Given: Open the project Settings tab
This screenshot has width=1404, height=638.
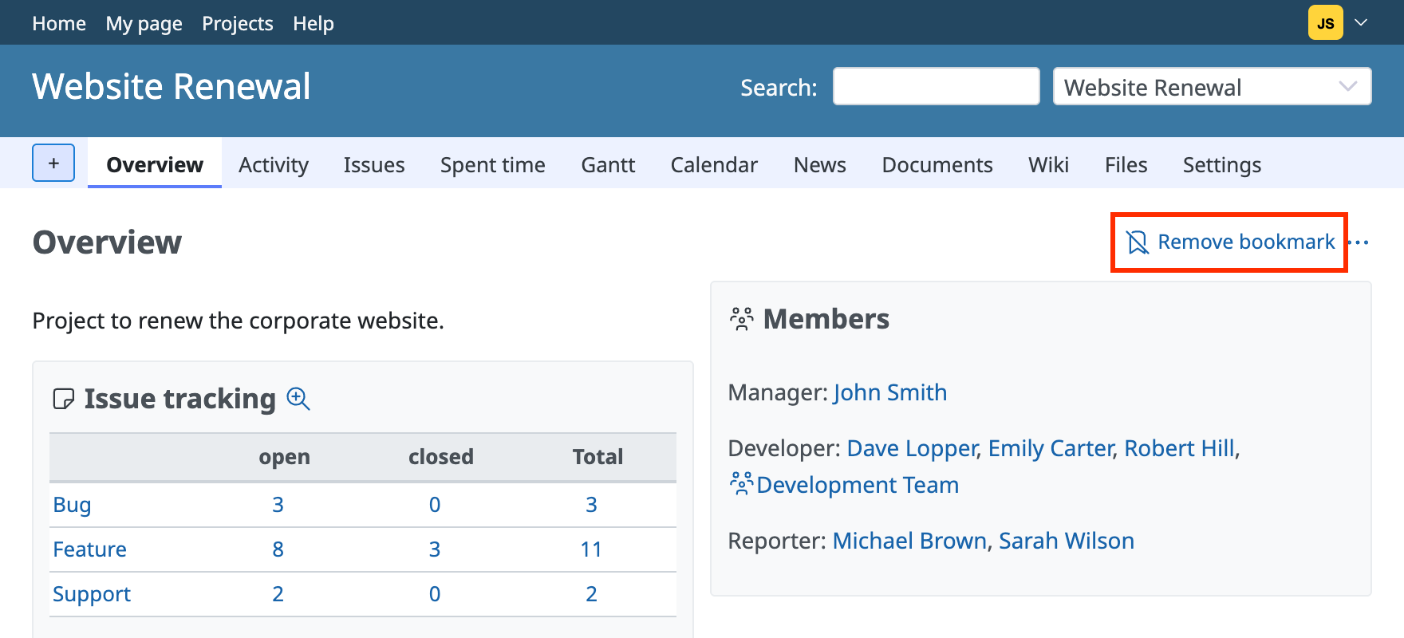Looking at the screenshot, I should (1222, 164).
